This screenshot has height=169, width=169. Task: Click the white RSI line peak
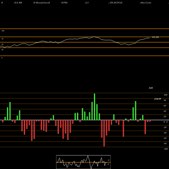[94, 37]
